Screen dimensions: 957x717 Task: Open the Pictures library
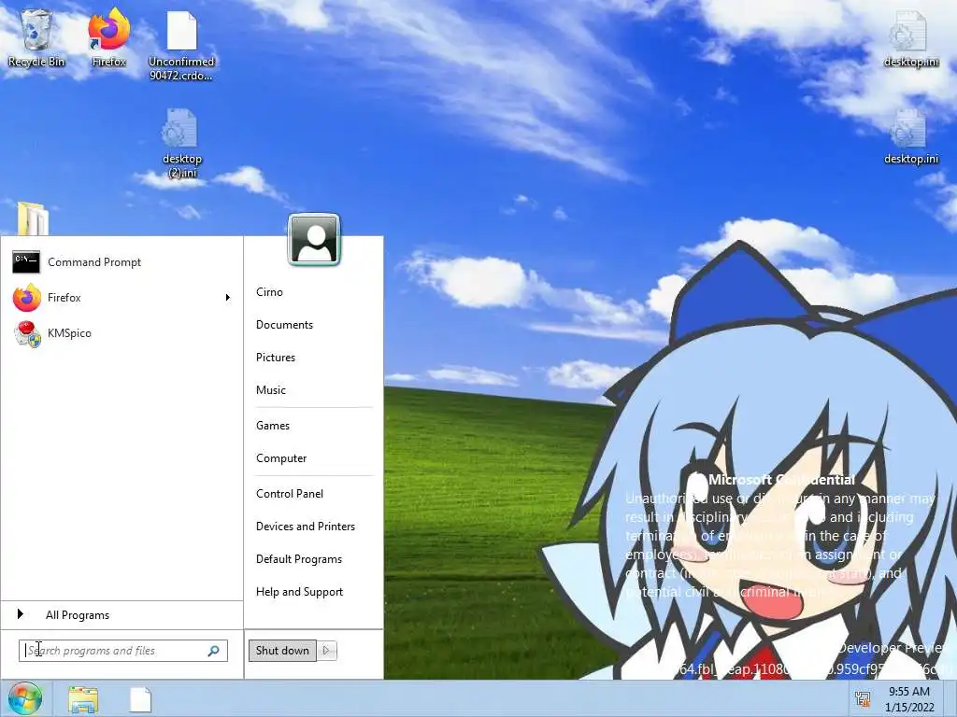tap(276, 358)
